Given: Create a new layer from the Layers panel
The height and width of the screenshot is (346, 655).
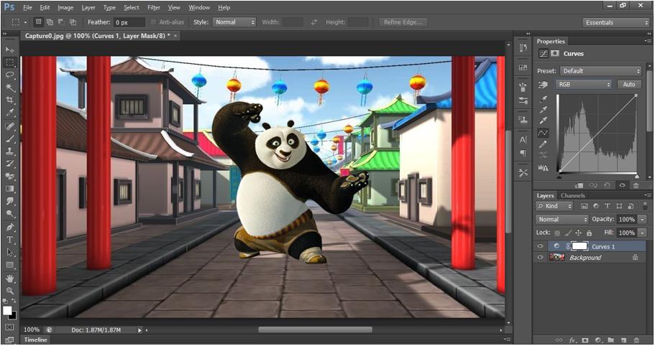Looking at the screenshot, I should (623, 340).
